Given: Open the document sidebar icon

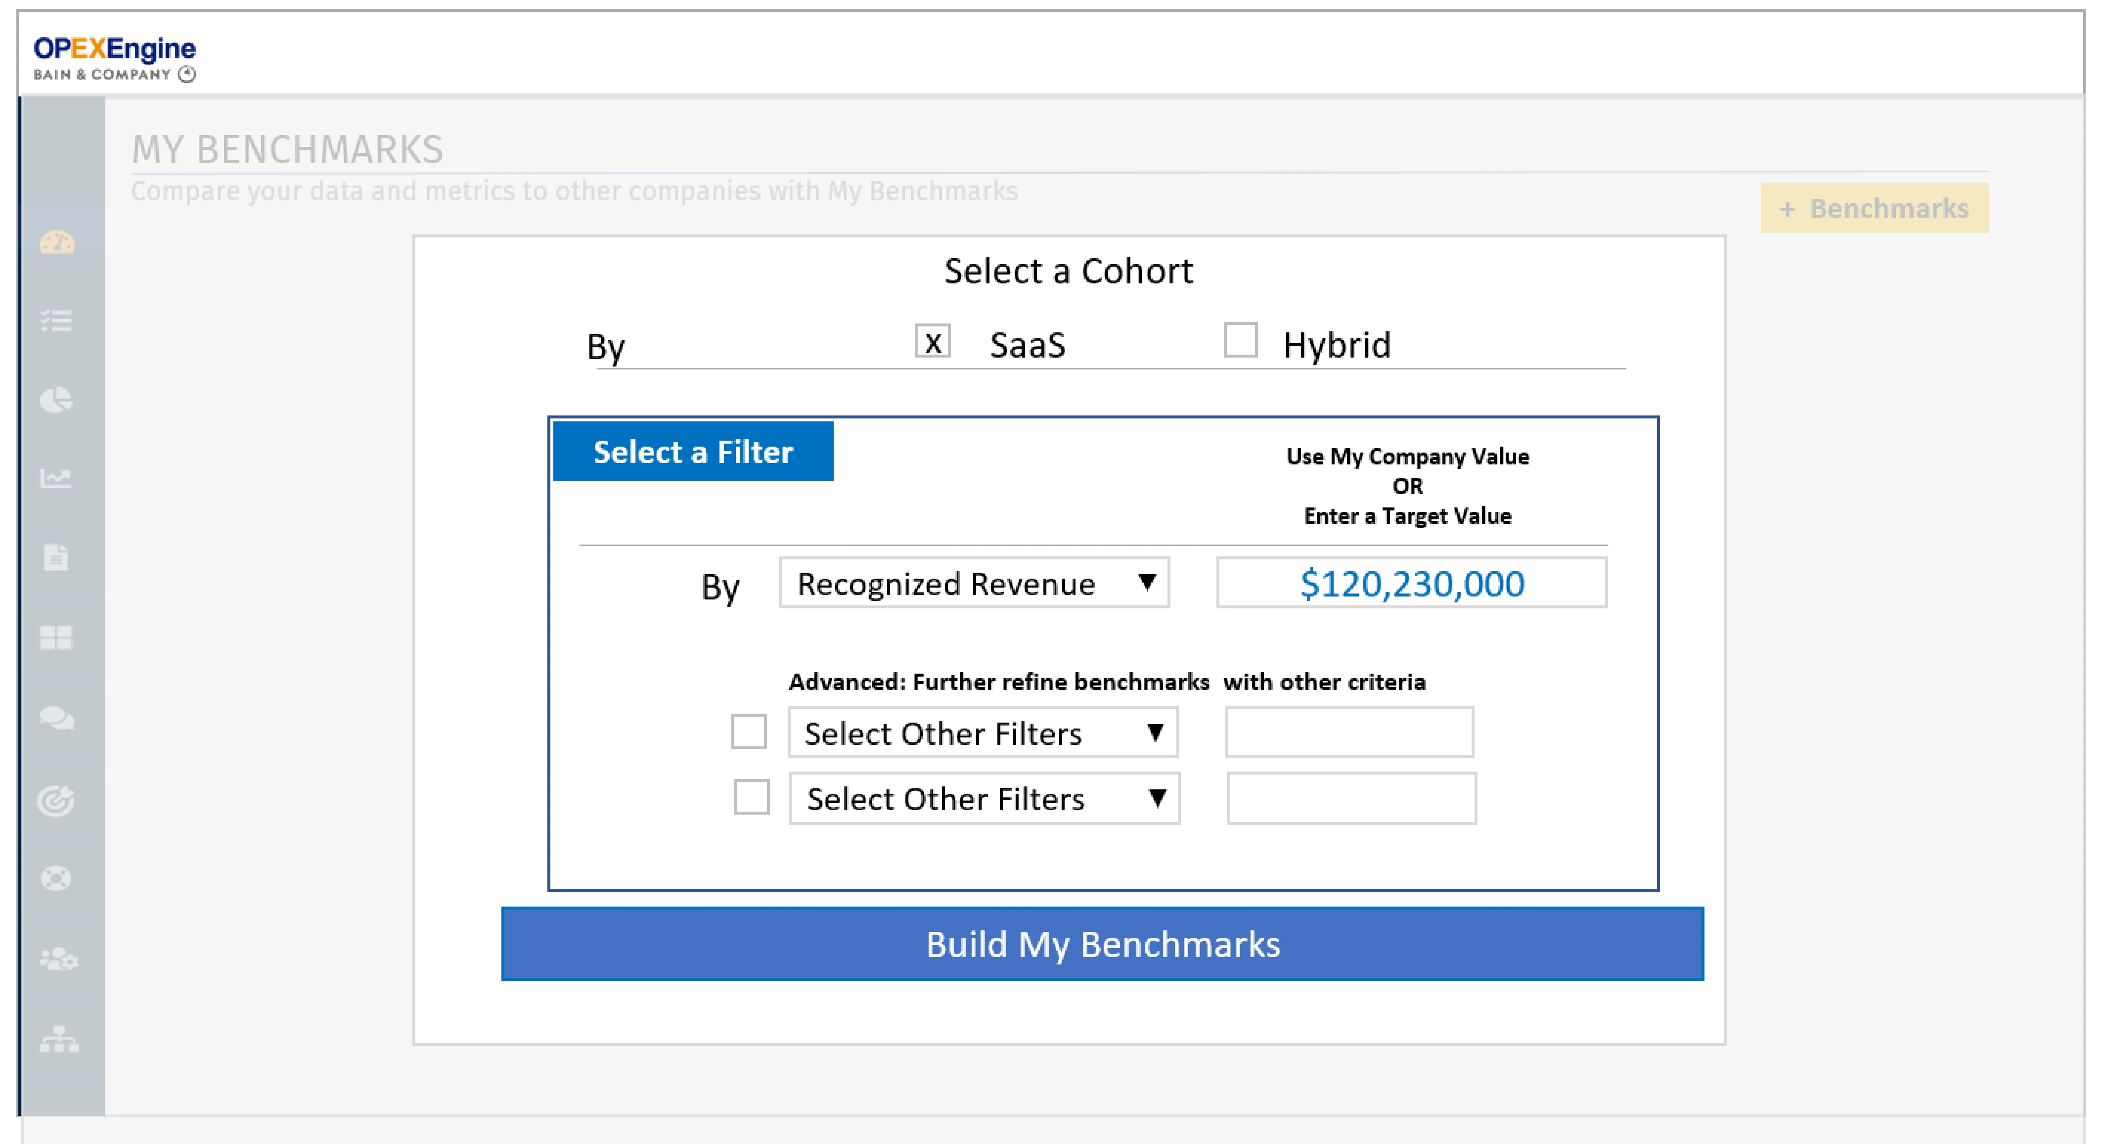Looking at the screenshot, I should click(56, 557).
